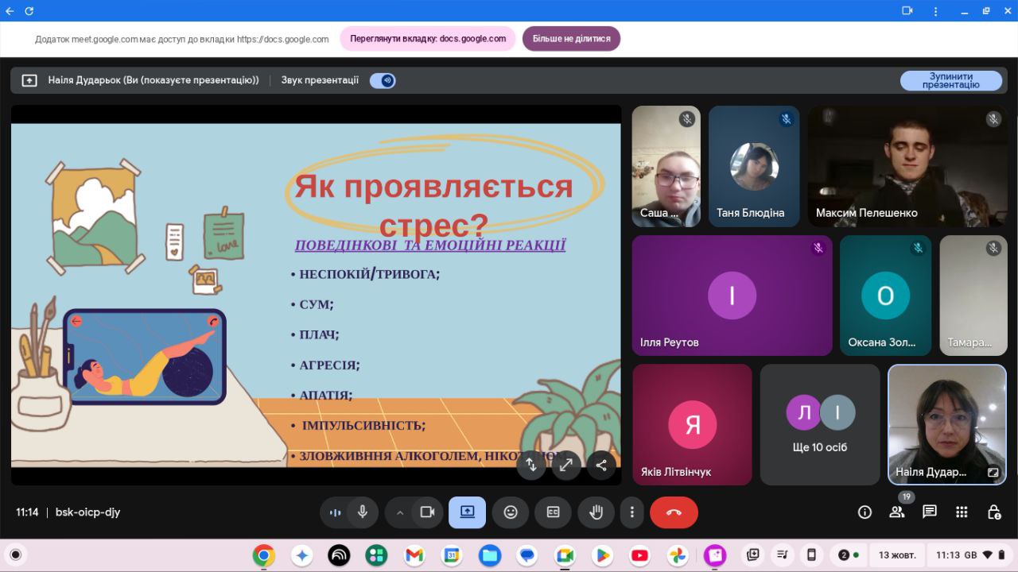The height and width of the screenshot is (572, 1018).
Task: Click the present screen icon
Action: click(x=467, y=512)
